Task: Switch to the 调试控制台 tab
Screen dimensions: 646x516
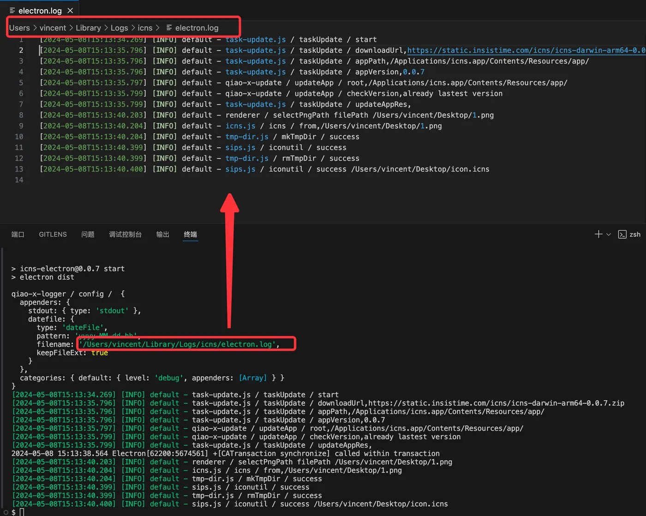Action: pyautogui.click(x=125, y=234)
